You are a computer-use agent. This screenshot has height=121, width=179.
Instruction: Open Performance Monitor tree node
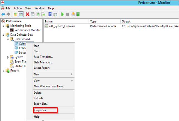coord(28,30)
